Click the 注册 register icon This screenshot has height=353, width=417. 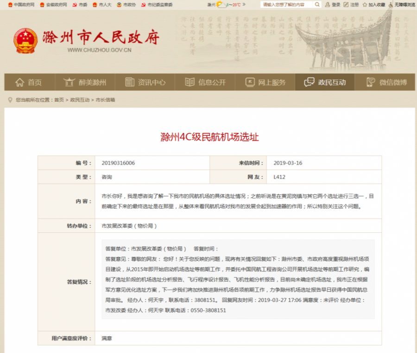[x=347, y=5]
